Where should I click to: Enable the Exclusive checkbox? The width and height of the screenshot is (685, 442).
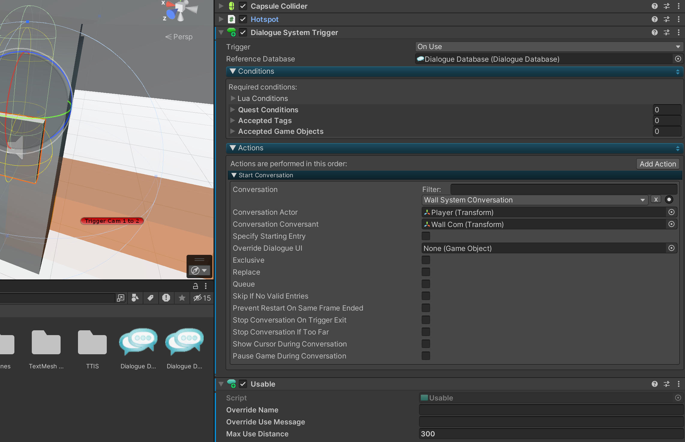[426, 260]
